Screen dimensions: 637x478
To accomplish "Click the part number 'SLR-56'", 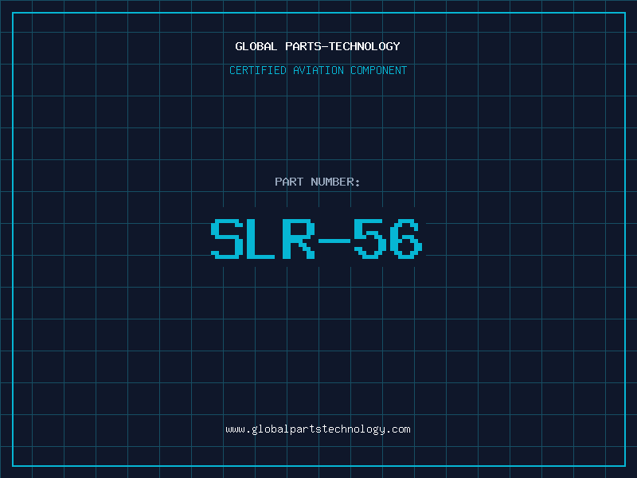I will point(317,239).
